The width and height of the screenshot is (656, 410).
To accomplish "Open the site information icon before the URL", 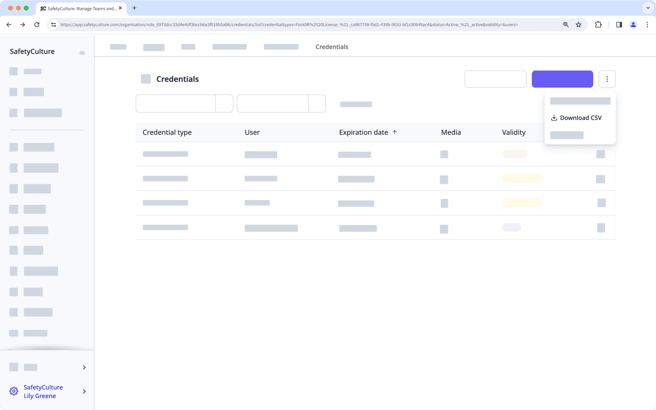I will coord(53,24).
